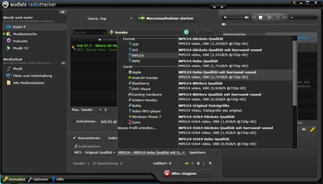323x184 pixels.
Task: Open the MPEG4 Hohe Qualität video format dropdown
Action: pyautogui.click(x=152, y=152)
